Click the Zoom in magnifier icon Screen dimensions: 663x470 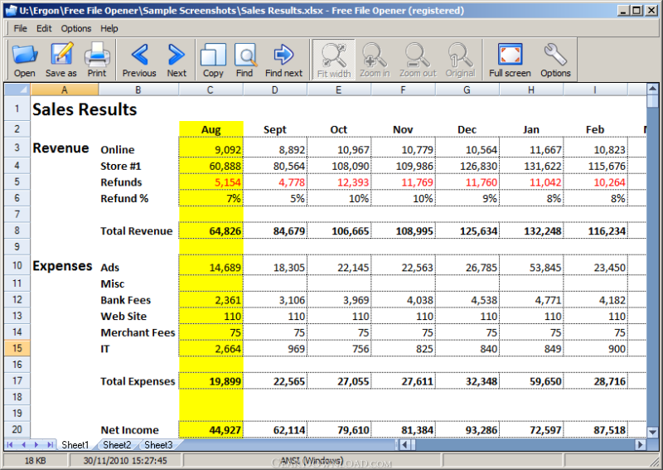[375, 60]
